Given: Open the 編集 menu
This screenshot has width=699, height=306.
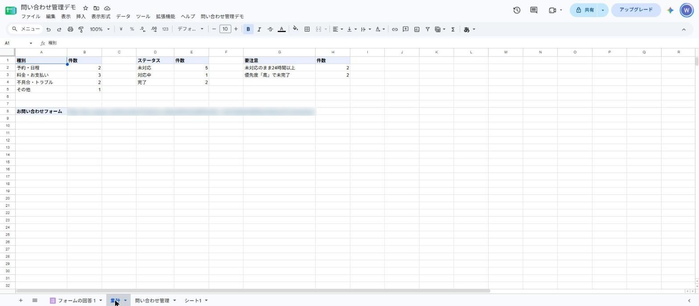Looking at the screenshot, I should click(x=51, y=16).
